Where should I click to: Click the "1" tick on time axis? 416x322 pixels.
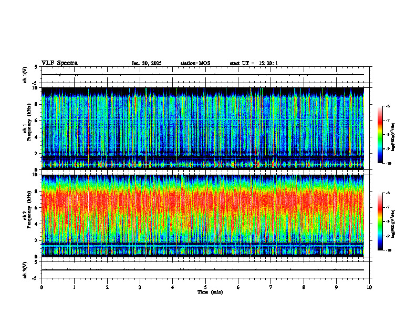74,287
